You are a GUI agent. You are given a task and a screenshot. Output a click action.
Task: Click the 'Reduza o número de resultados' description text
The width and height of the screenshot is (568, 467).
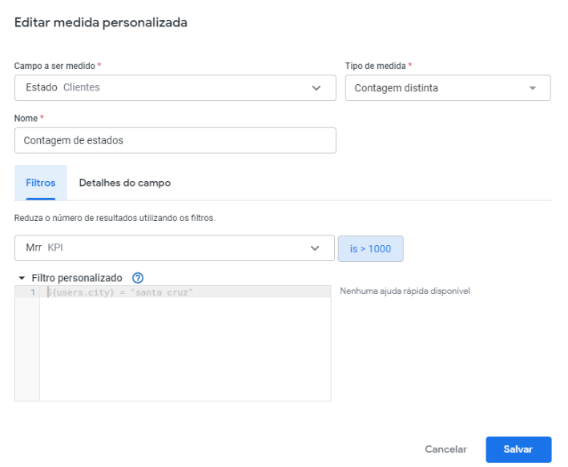[115, 218]
